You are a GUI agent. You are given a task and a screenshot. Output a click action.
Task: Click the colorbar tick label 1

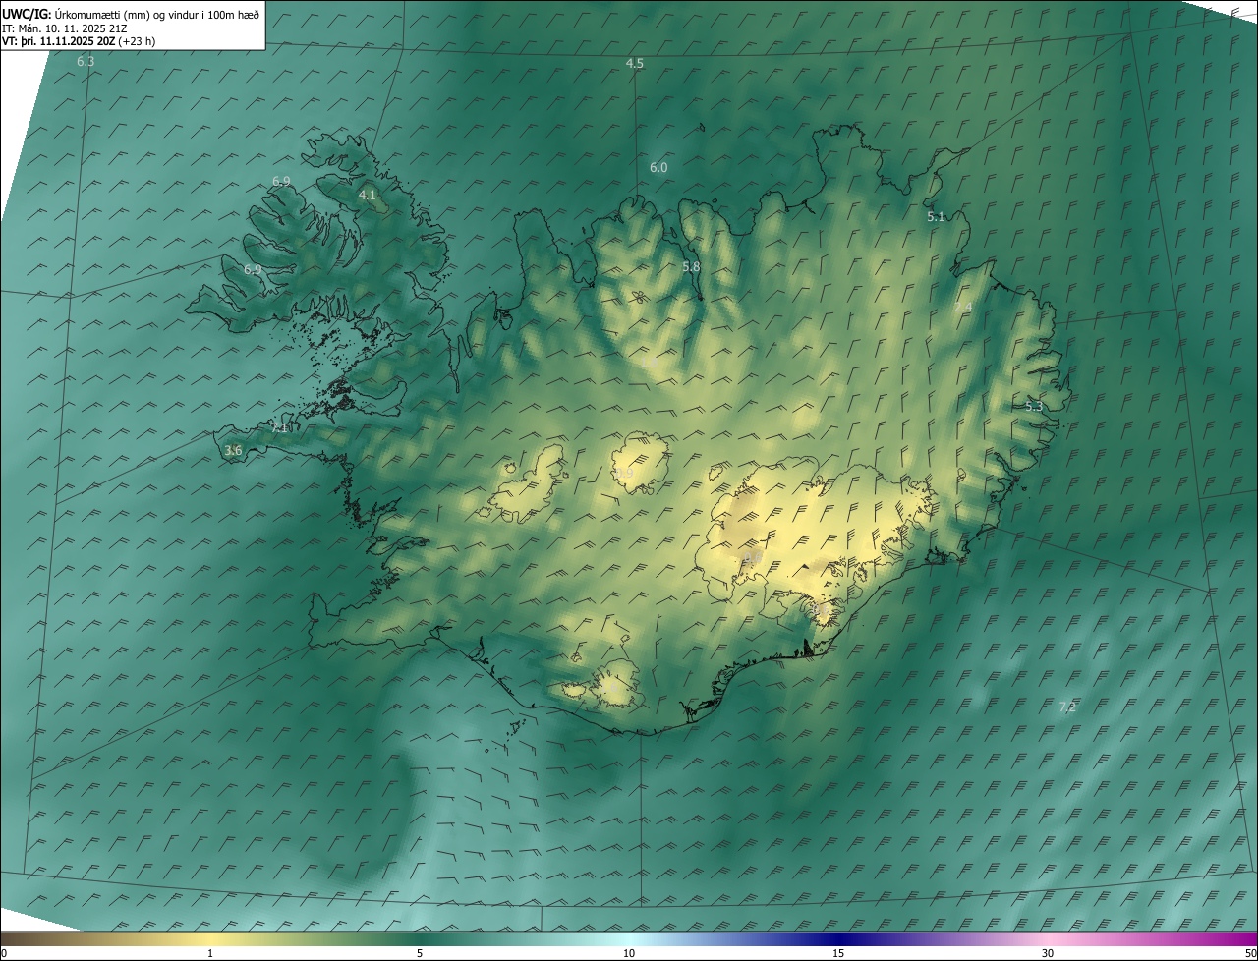210,954
